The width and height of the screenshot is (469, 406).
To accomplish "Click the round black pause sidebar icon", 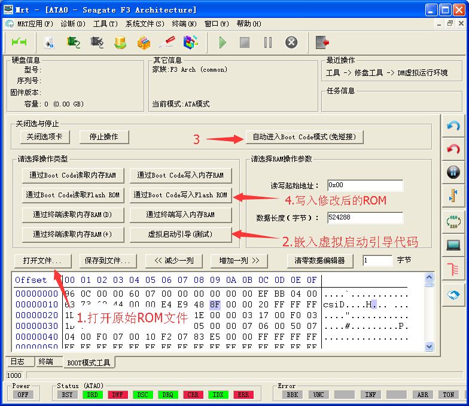I will click(x=453, y=173).
